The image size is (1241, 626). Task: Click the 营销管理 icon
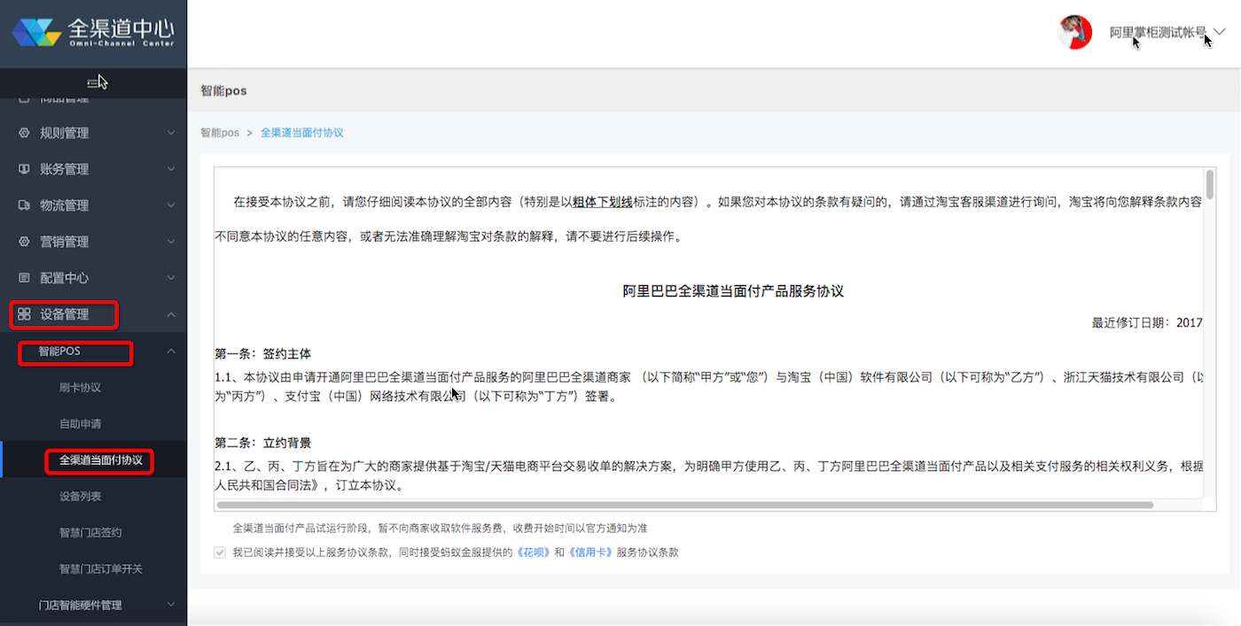tap(25, 242)
